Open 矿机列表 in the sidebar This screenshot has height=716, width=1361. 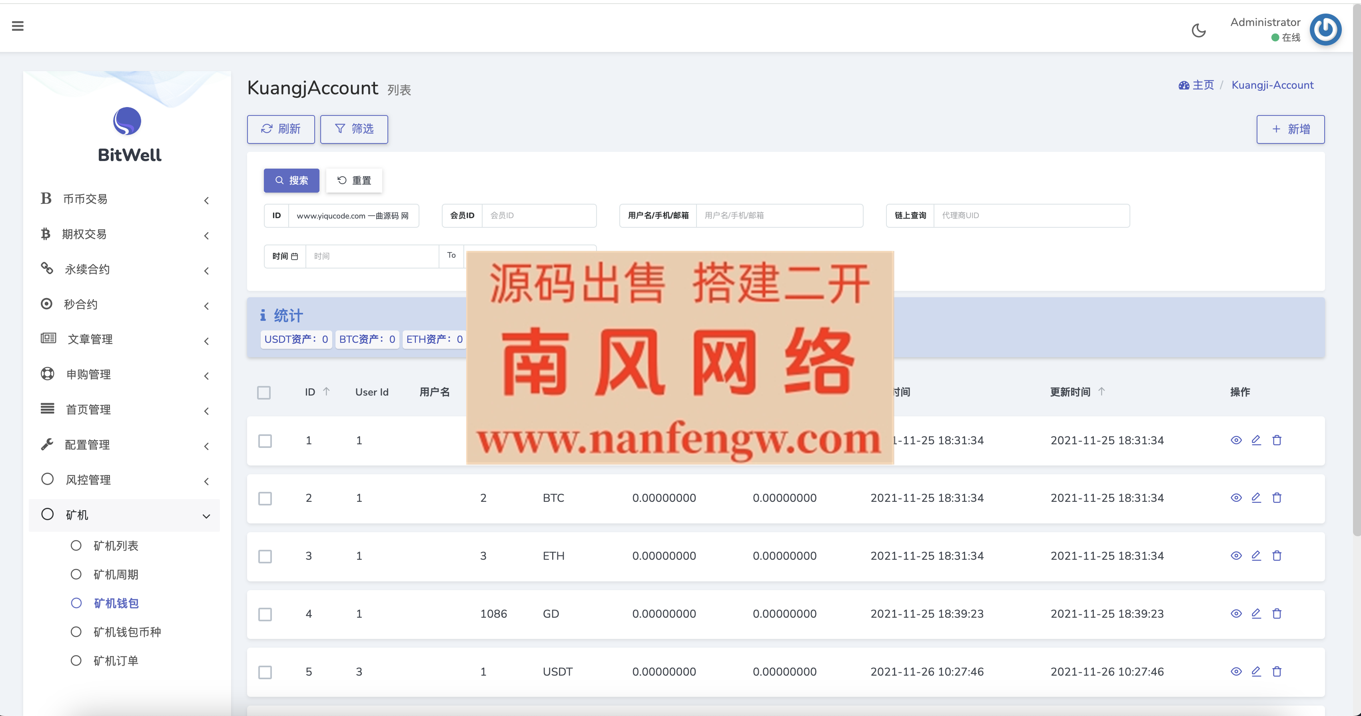pyautogui.click(x=116, y=545)
